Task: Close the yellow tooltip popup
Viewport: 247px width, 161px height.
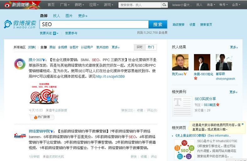Action: click(x=243, y=124)
